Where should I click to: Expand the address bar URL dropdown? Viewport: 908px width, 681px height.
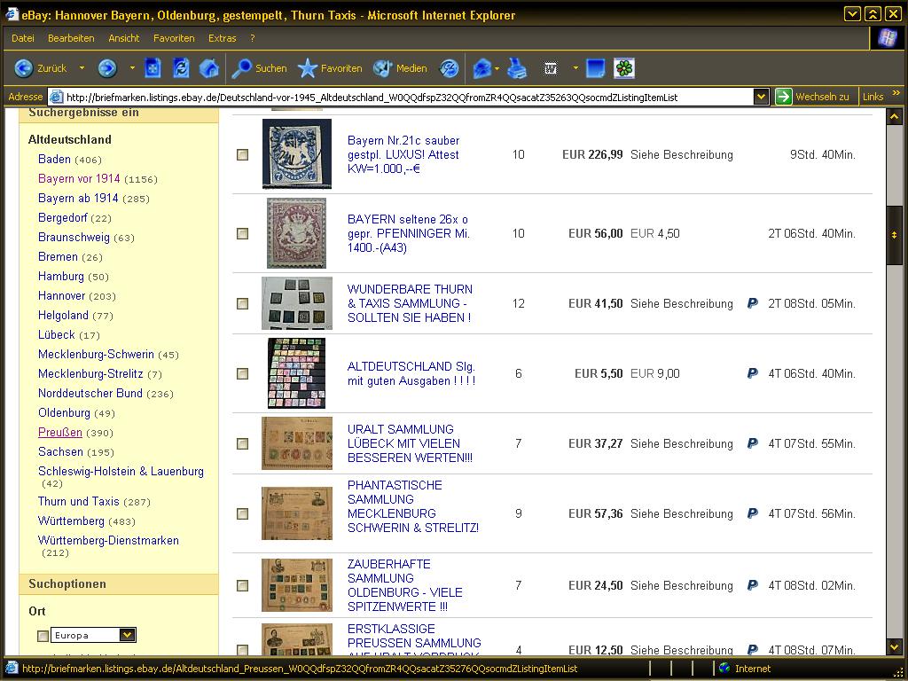pos(761,97)
